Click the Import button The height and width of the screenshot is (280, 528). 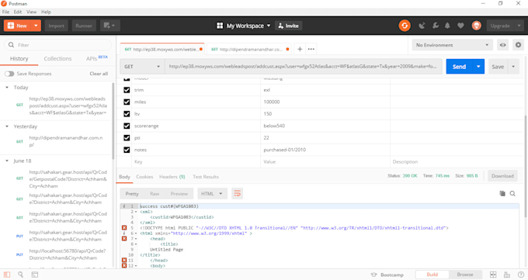(x=56, y=26)
